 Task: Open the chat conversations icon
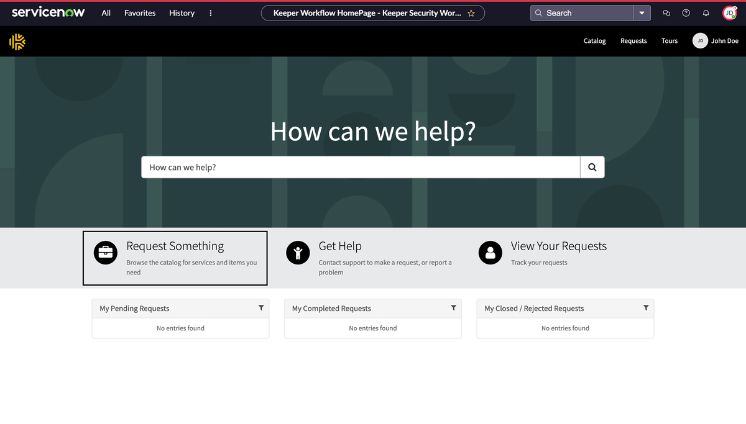[x=666, y=13]
